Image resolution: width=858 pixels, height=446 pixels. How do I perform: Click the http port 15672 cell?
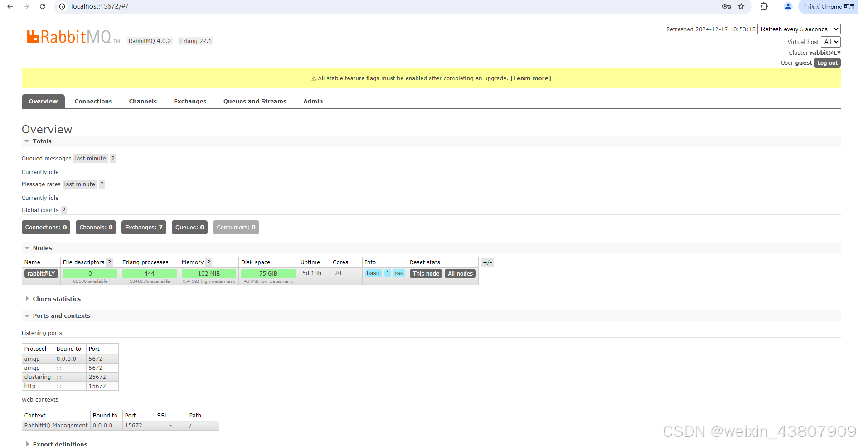102,386
